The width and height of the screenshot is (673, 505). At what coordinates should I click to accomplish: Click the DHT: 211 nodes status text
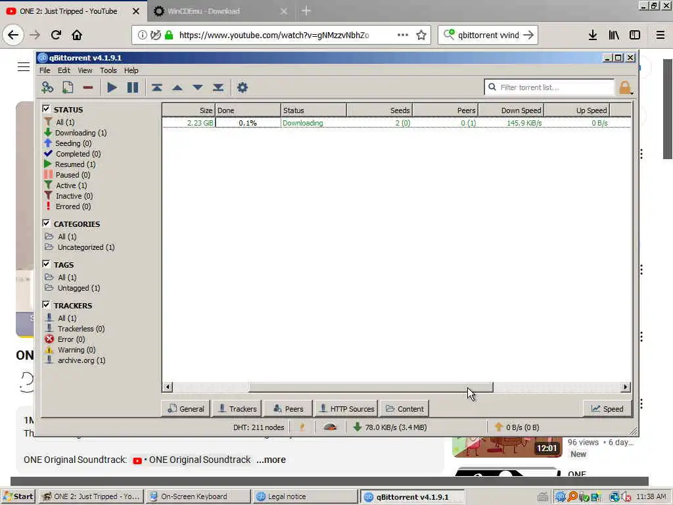(x=258, y=427)
